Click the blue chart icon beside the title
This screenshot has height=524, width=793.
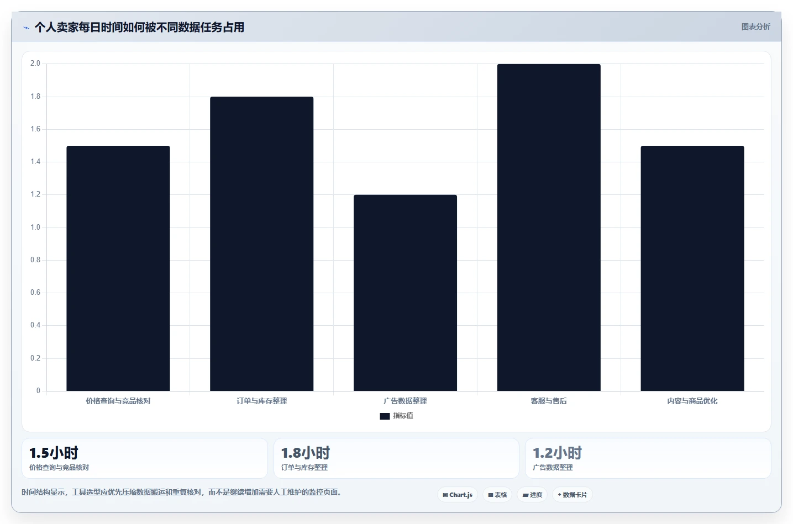coord(26,28)
